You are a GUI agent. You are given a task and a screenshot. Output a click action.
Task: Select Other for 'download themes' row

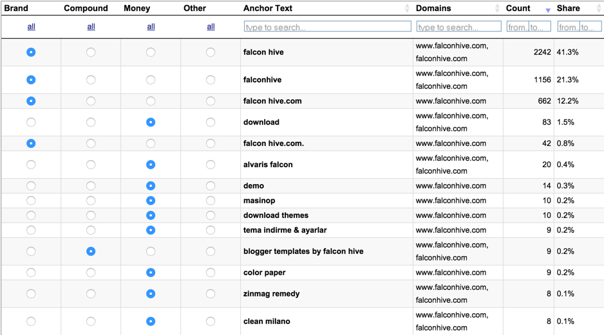tap(211, 215)
